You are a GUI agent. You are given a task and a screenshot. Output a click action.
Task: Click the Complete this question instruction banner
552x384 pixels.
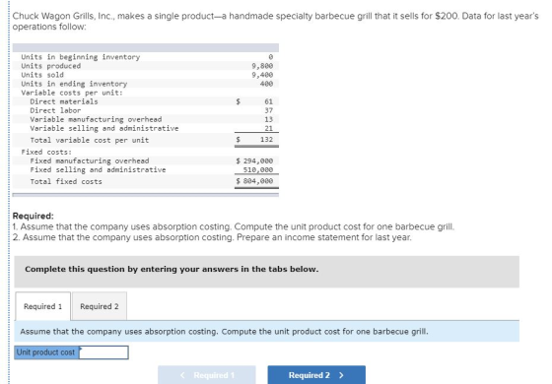266,272
